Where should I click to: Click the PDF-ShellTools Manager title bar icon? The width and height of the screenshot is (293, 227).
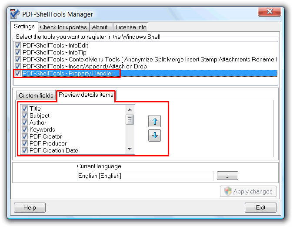pyautogui.click(x=15, y=14)
